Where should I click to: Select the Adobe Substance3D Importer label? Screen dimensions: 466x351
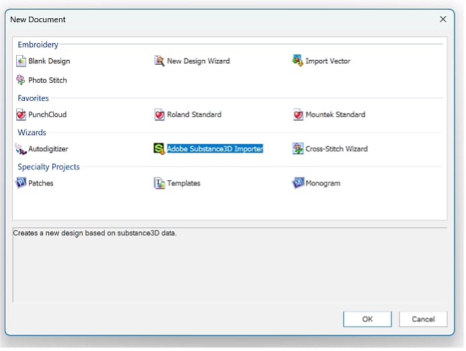tap(215, 149)
